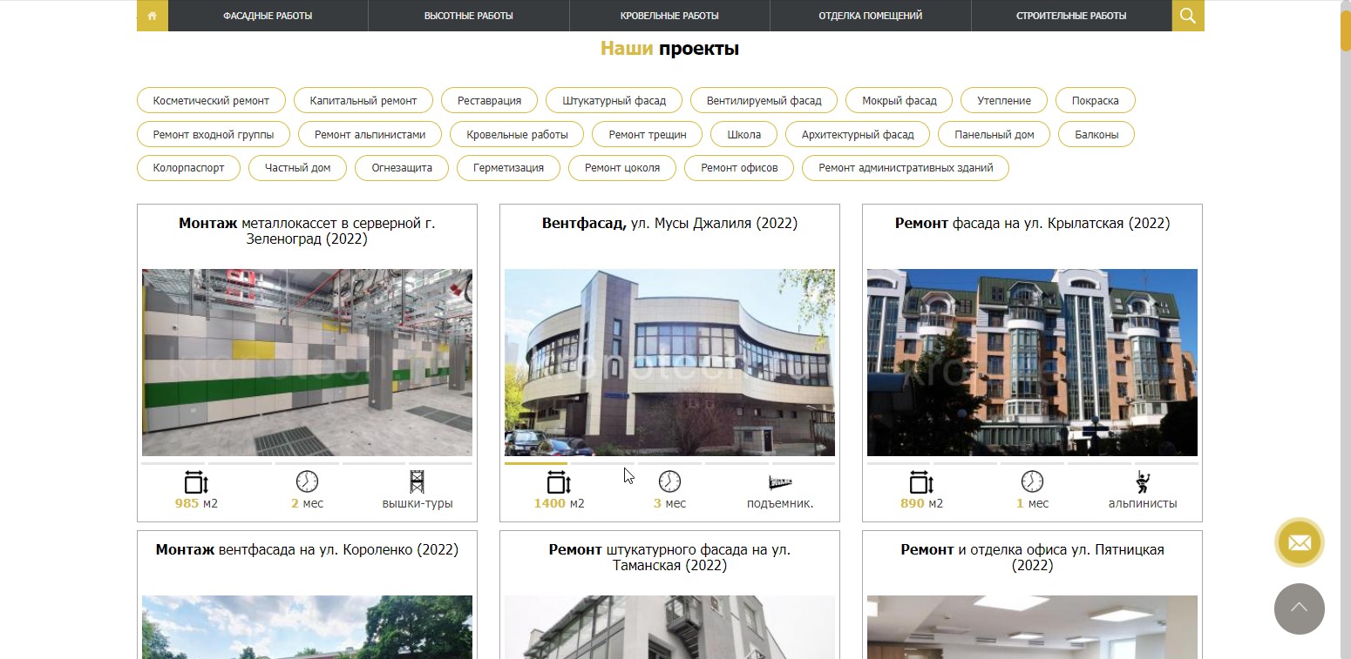Click climber icon above альпинисты
The image size is (1351, 659).
(1142, 482)
